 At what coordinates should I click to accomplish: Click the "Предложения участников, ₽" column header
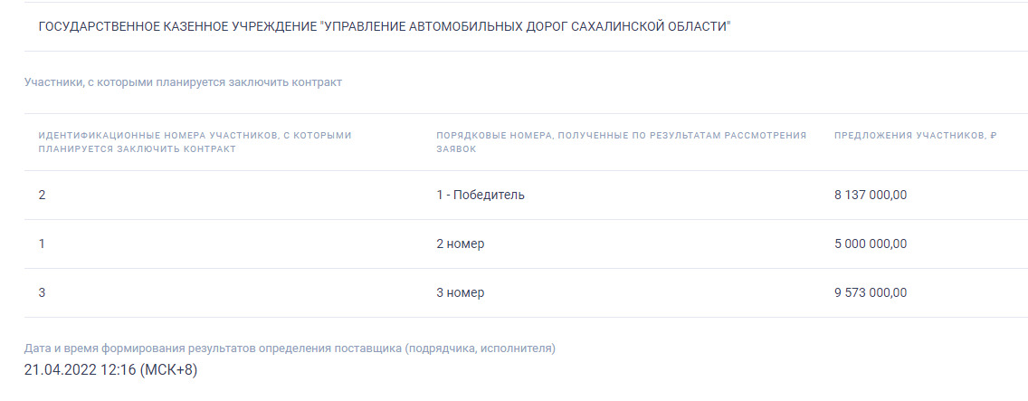tap(915, 135)
